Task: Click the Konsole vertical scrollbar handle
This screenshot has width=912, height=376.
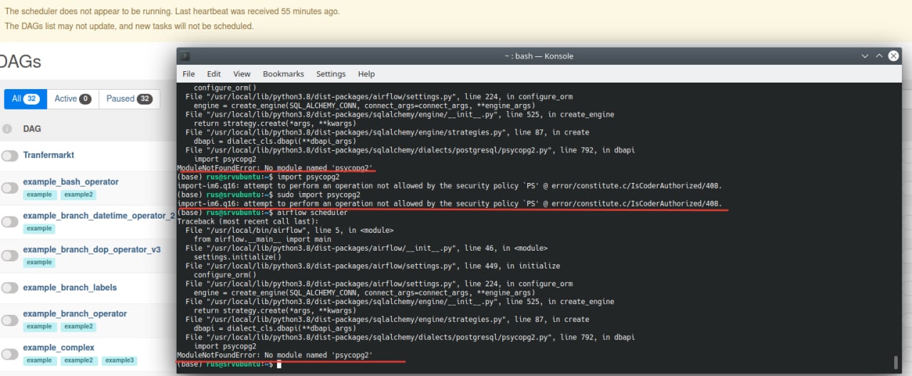Action: 896,362
